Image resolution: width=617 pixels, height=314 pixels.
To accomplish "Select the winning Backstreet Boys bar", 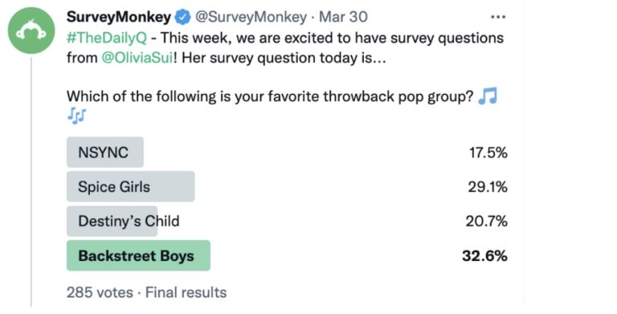I will pyautogui.click(x=138, y=255).
